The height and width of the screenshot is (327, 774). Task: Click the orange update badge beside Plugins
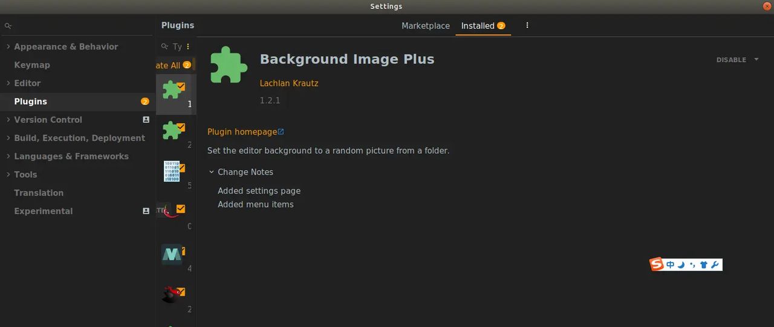(145, 101)
